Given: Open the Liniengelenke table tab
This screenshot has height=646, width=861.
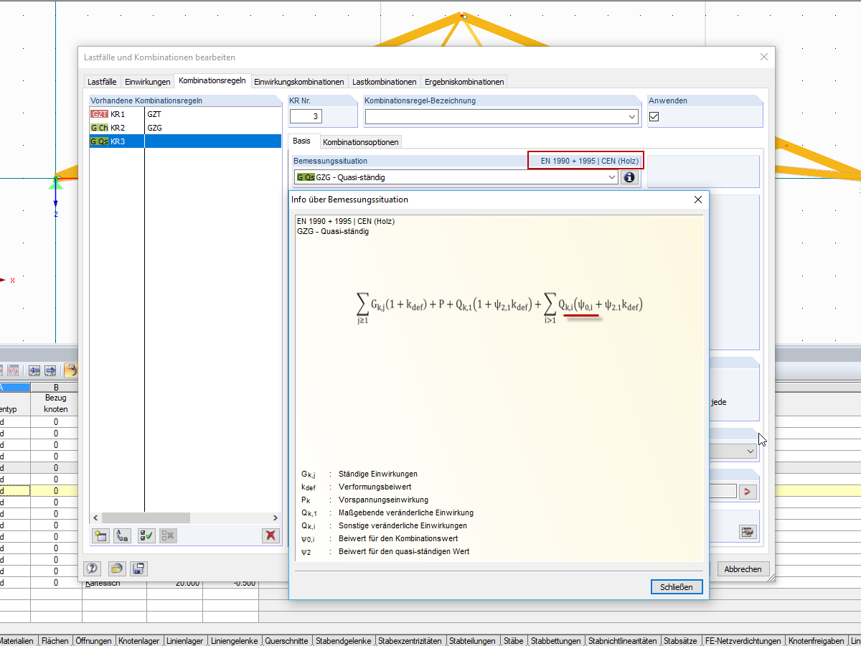Looking at the screenshot, I should click(234, 641).
